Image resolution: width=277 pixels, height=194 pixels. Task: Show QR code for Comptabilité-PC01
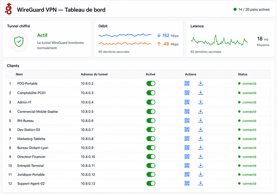click(187, 93)
